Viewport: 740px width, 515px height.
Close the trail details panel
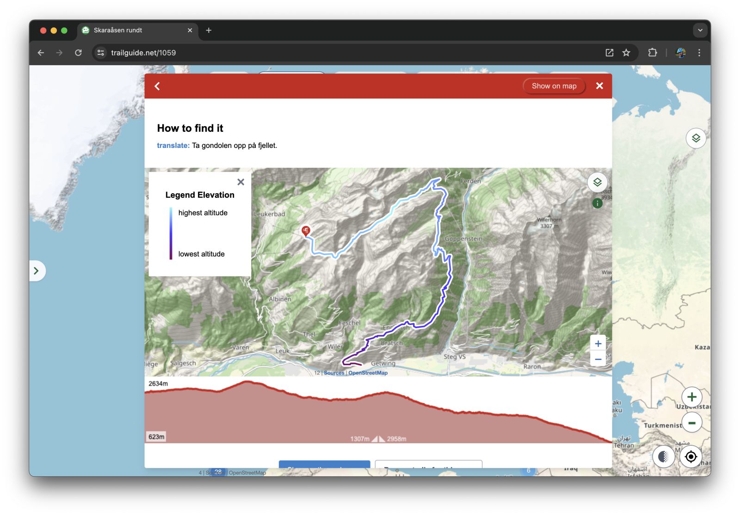tap(599, 86)
